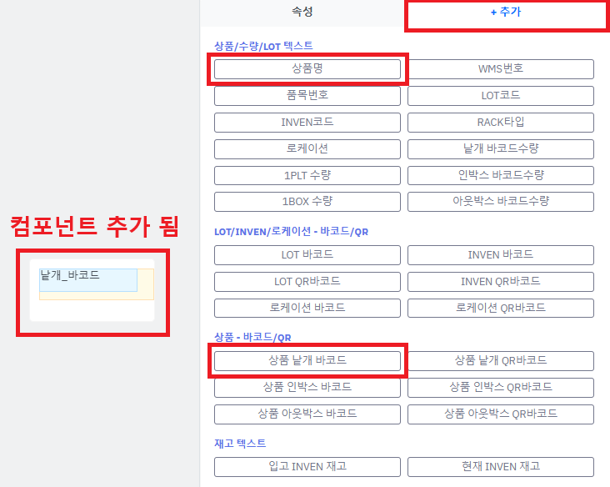Add the 품목번호 field
Viewport: 610px width, 487px height.
pyautogui.click(x=307, y=95)
